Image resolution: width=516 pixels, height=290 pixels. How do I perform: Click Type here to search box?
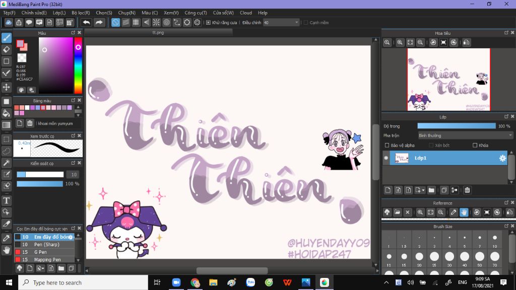click(x=83, y=282)
